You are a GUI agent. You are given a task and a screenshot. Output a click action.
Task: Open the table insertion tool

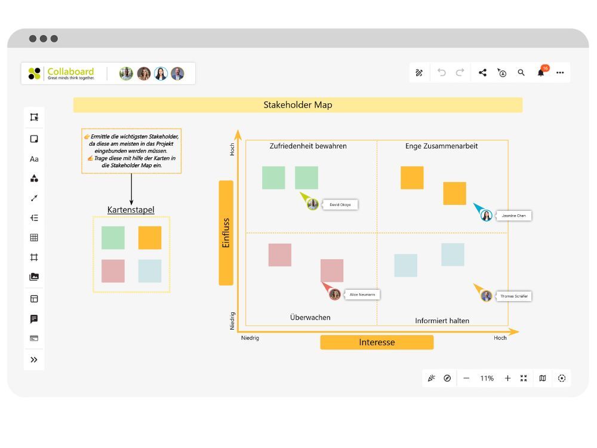[35, 237]
